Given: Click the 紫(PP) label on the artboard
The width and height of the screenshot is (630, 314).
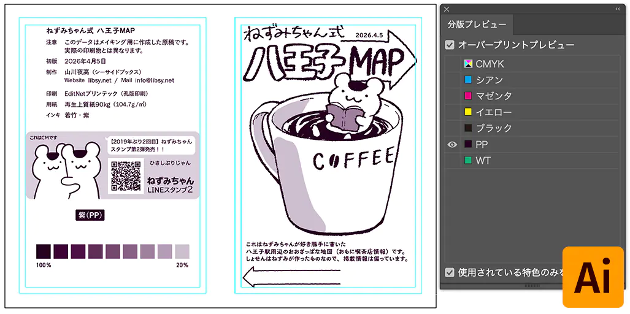Looking at the screenshot, I should (90, 215).
